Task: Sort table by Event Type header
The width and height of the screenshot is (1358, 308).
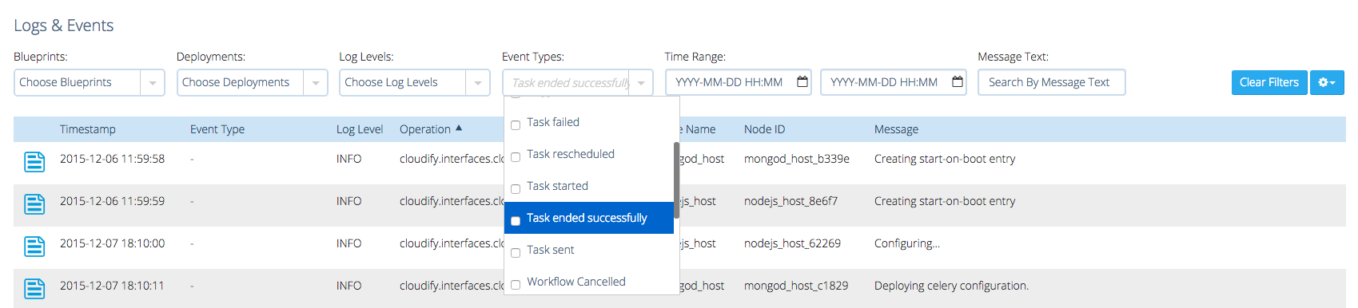Action: tap(217, 129)
